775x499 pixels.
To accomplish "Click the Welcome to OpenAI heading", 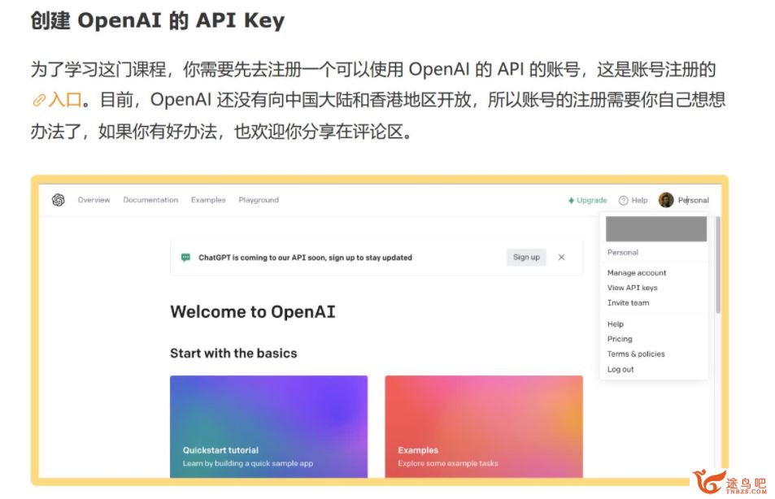I will click(x=253, y=312).
